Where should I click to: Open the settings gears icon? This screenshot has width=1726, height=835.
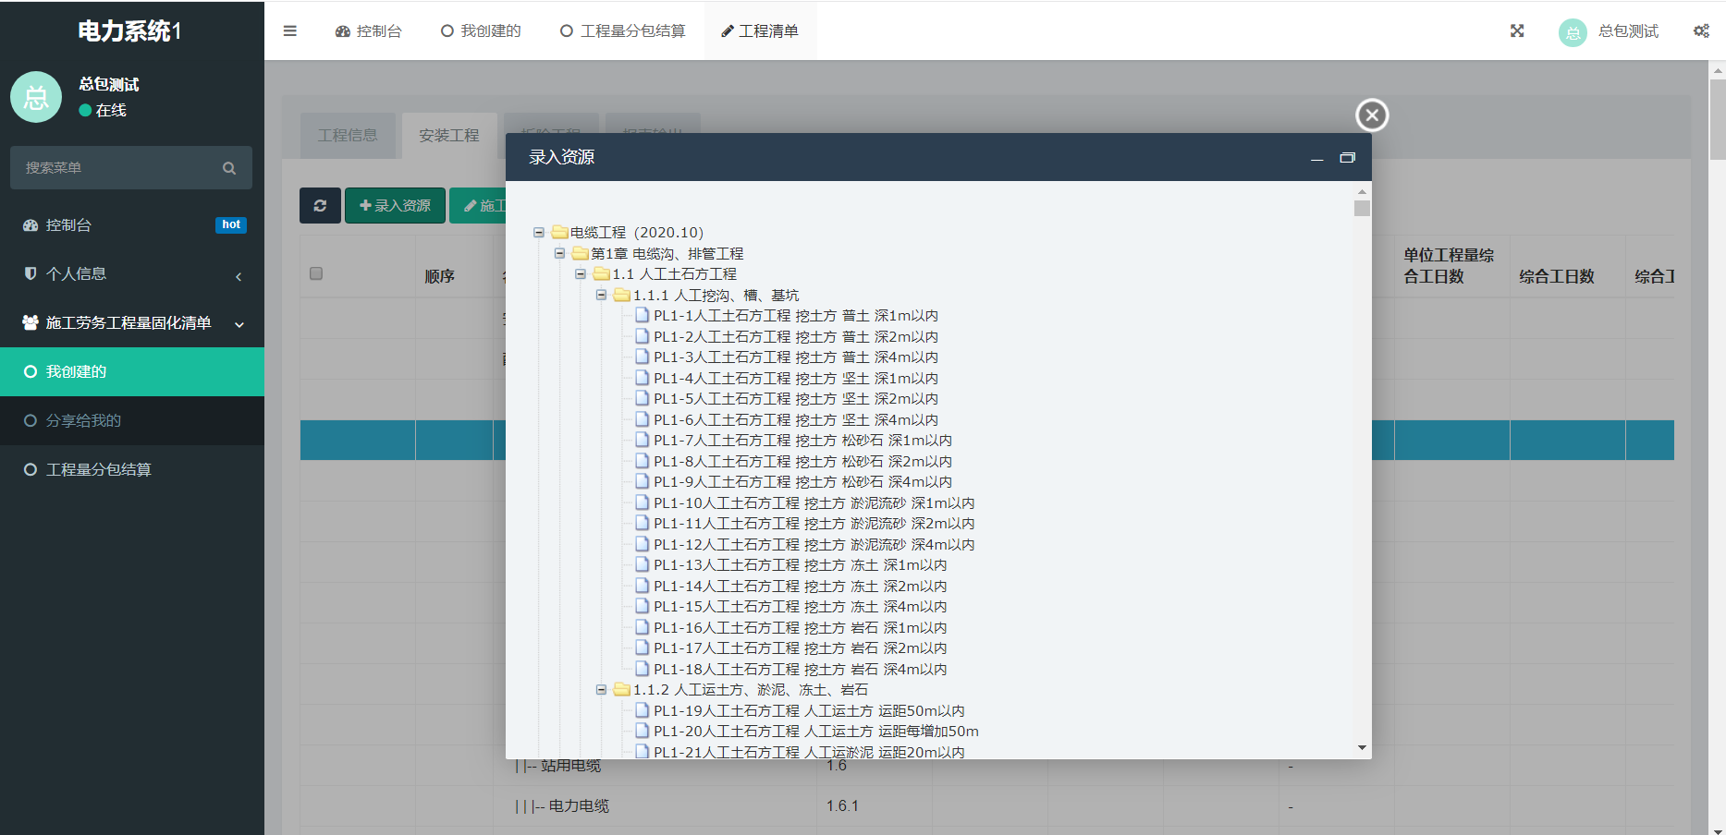[x=1701, y=30]
